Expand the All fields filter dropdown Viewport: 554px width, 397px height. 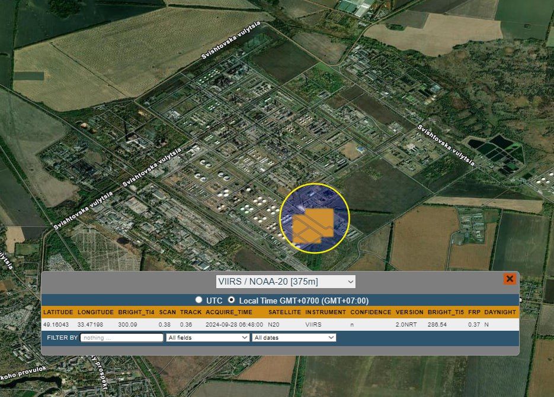click(207, 337)
